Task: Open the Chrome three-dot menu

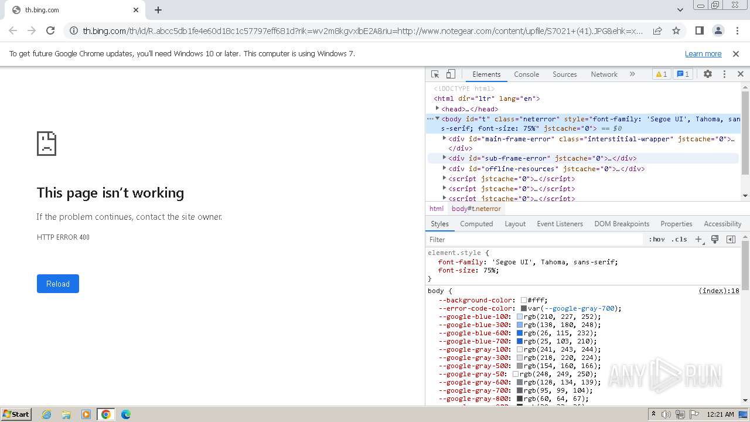Action: (737, 30)
